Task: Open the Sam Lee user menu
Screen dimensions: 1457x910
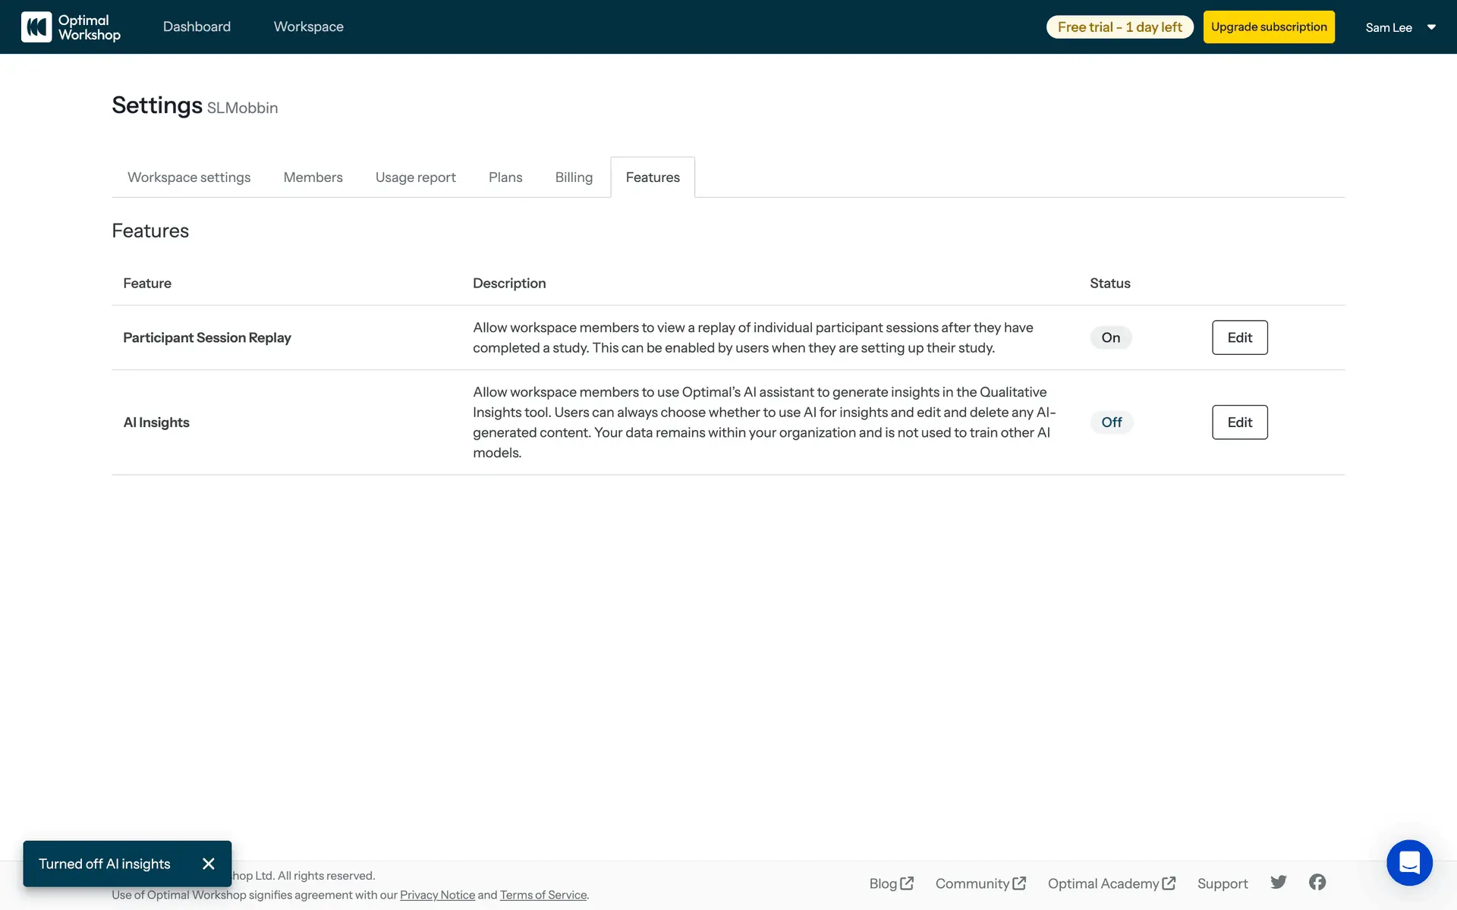Action: (x=1389, y=27)
